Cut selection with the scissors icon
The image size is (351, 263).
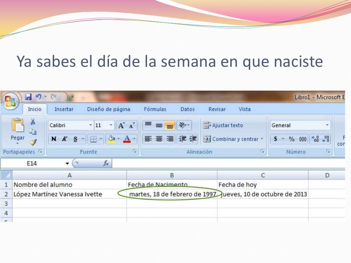tap(33, 122)
